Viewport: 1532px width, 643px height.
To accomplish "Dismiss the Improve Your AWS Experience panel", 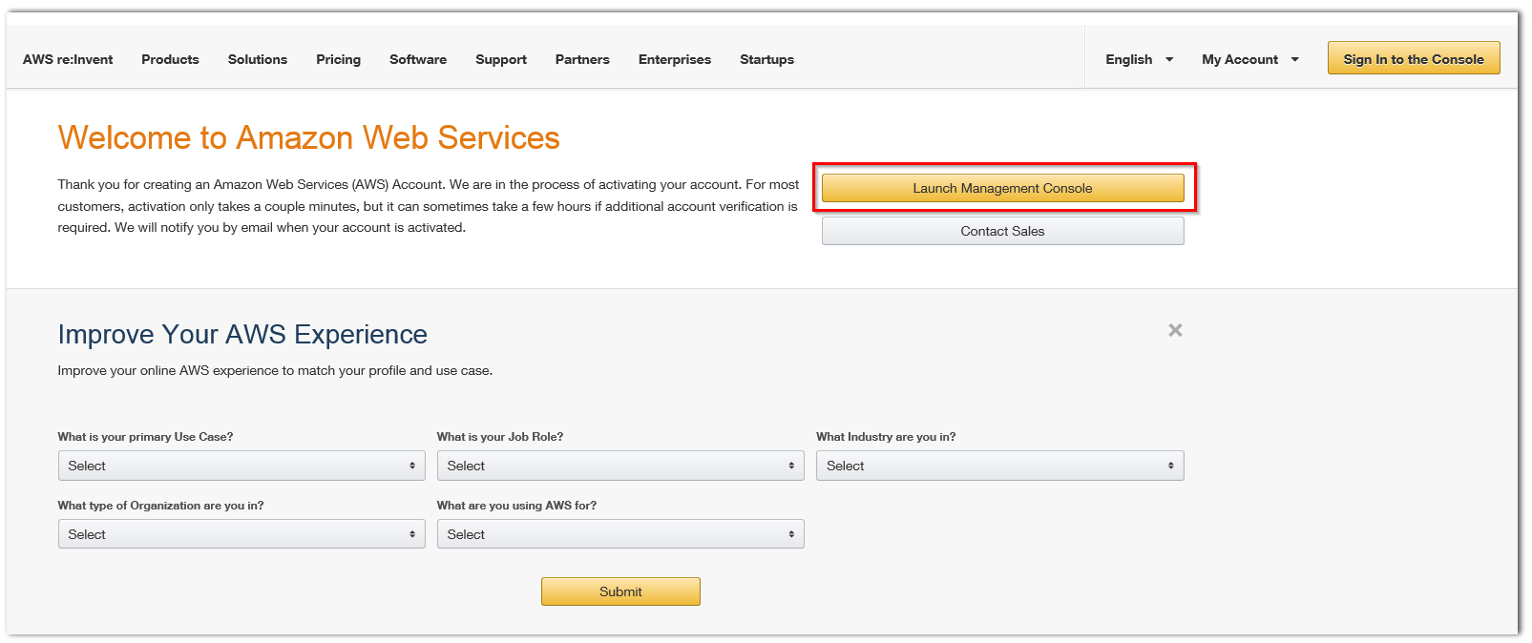I will [x=1175, y=330].
